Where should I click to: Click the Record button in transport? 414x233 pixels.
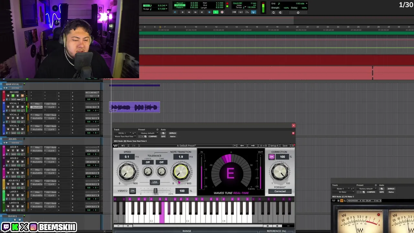point(222,12)
